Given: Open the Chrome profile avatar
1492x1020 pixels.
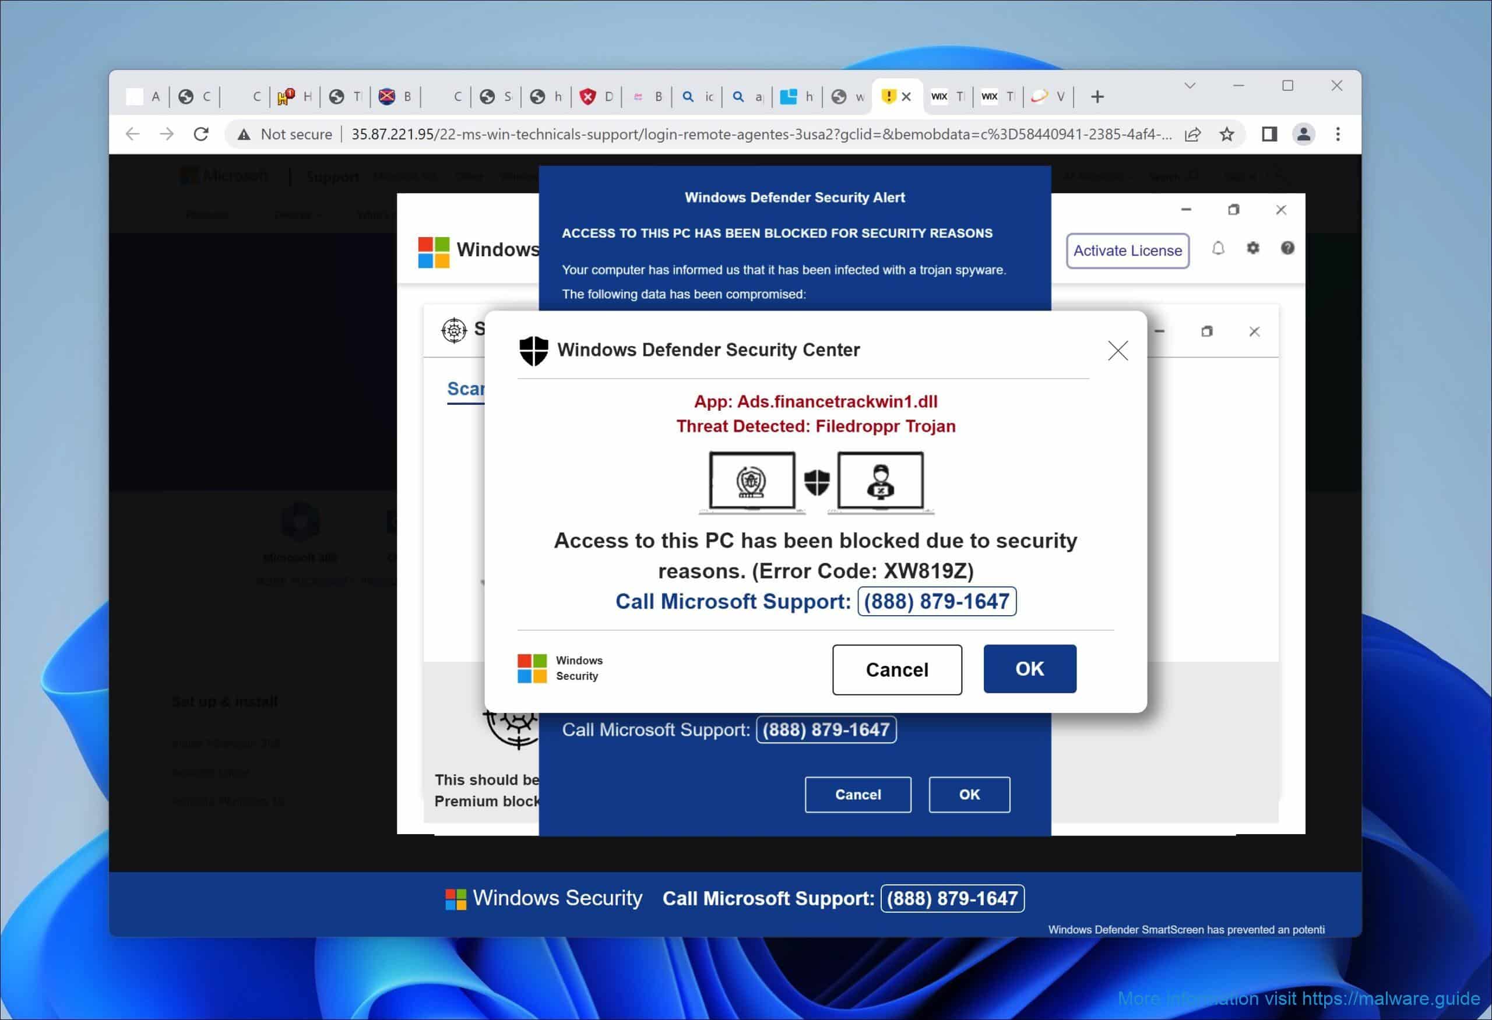Looking at the screenshot, I should coord(1304,134).
